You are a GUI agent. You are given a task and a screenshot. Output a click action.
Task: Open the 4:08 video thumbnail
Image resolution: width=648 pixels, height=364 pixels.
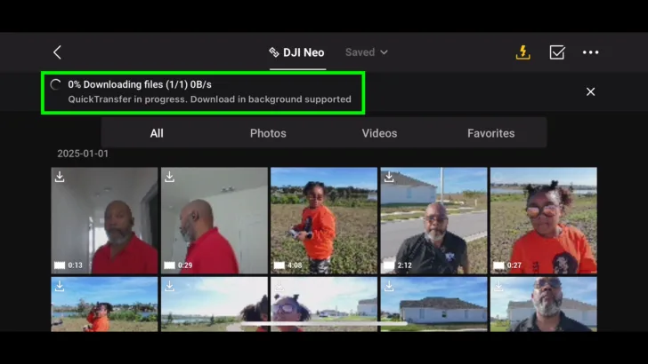coord(324,220)
